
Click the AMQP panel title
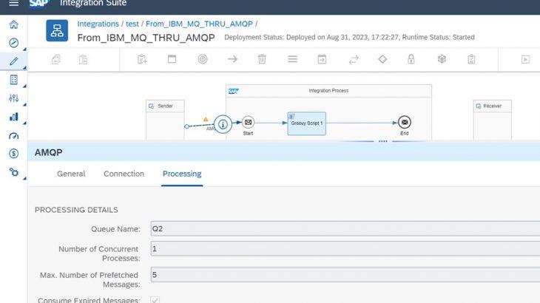click(x=49, y=152)
